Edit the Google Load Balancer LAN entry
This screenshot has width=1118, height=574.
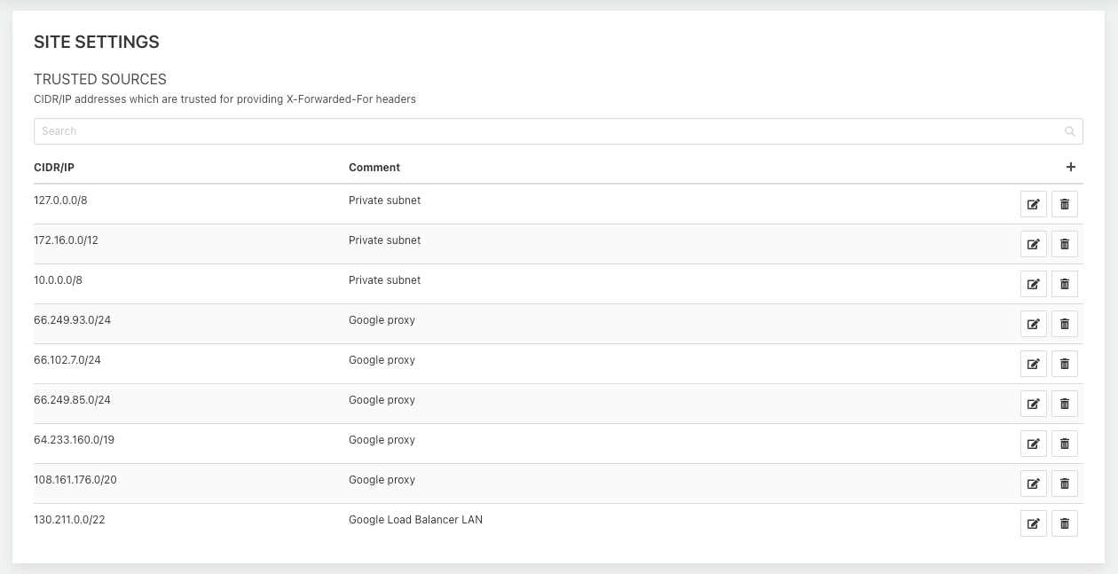[x=1033, y=523]
